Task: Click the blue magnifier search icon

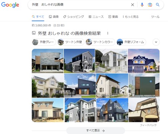Action: coord(158,5)
